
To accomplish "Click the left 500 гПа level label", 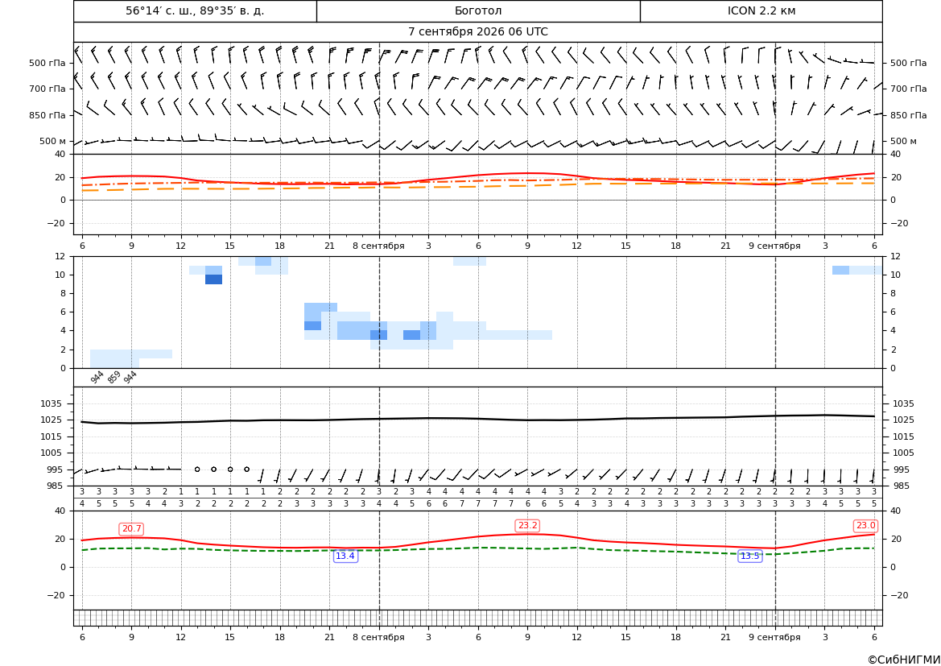I will coord(47,63).
